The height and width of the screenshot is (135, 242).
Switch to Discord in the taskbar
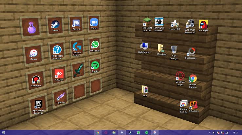point(122,132)
